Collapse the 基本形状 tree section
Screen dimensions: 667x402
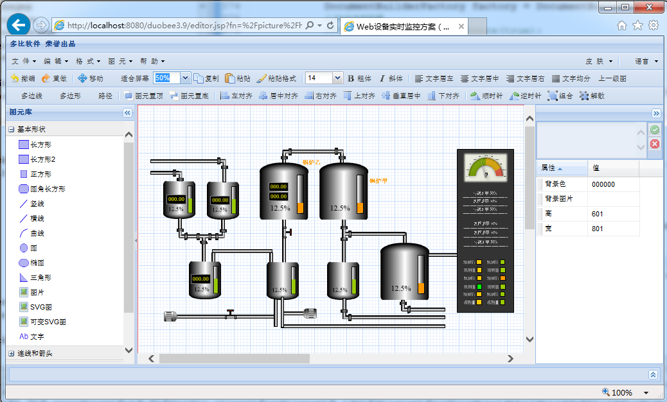pos(12,130)
